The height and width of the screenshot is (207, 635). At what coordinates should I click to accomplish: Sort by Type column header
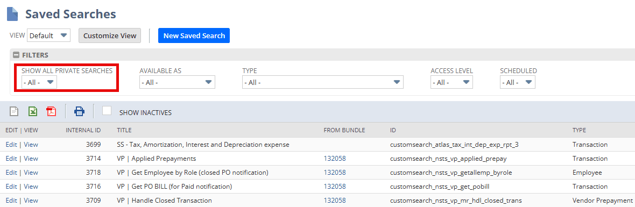(x=579, y=130)
